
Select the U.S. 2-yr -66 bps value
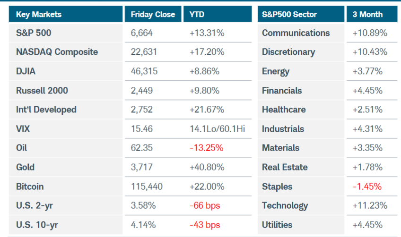tap(205, 205)
